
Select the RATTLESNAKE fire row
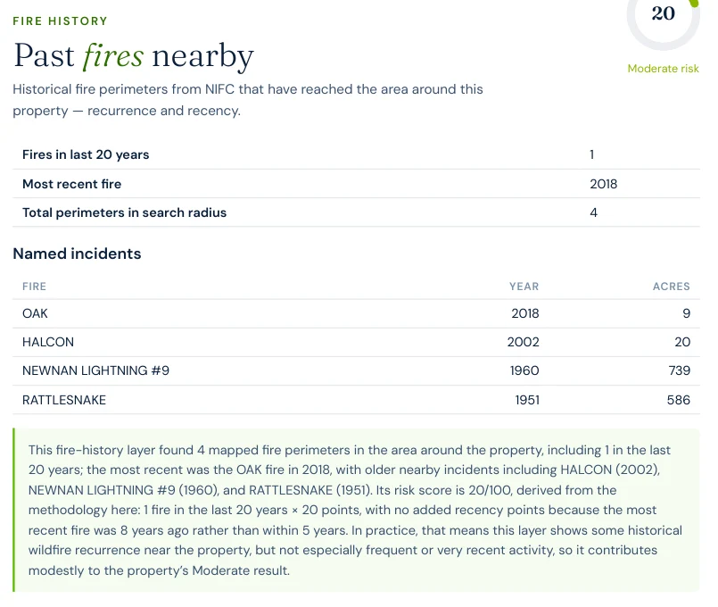coord(356,400)
